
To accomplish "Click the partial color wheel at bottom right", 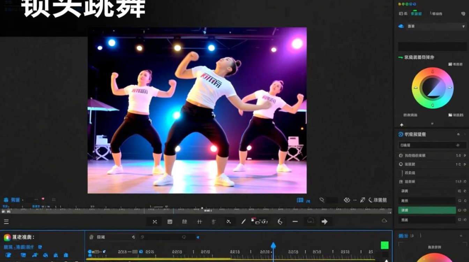I will 435,258.
